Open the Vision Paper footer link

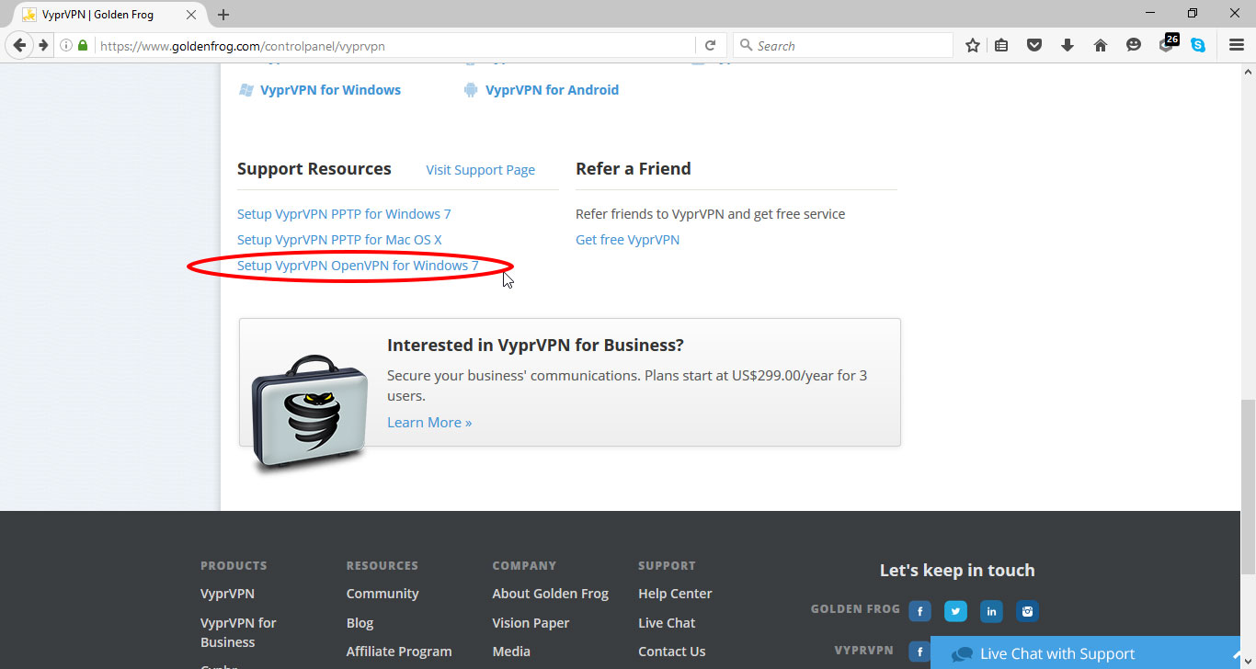point(531,623)
